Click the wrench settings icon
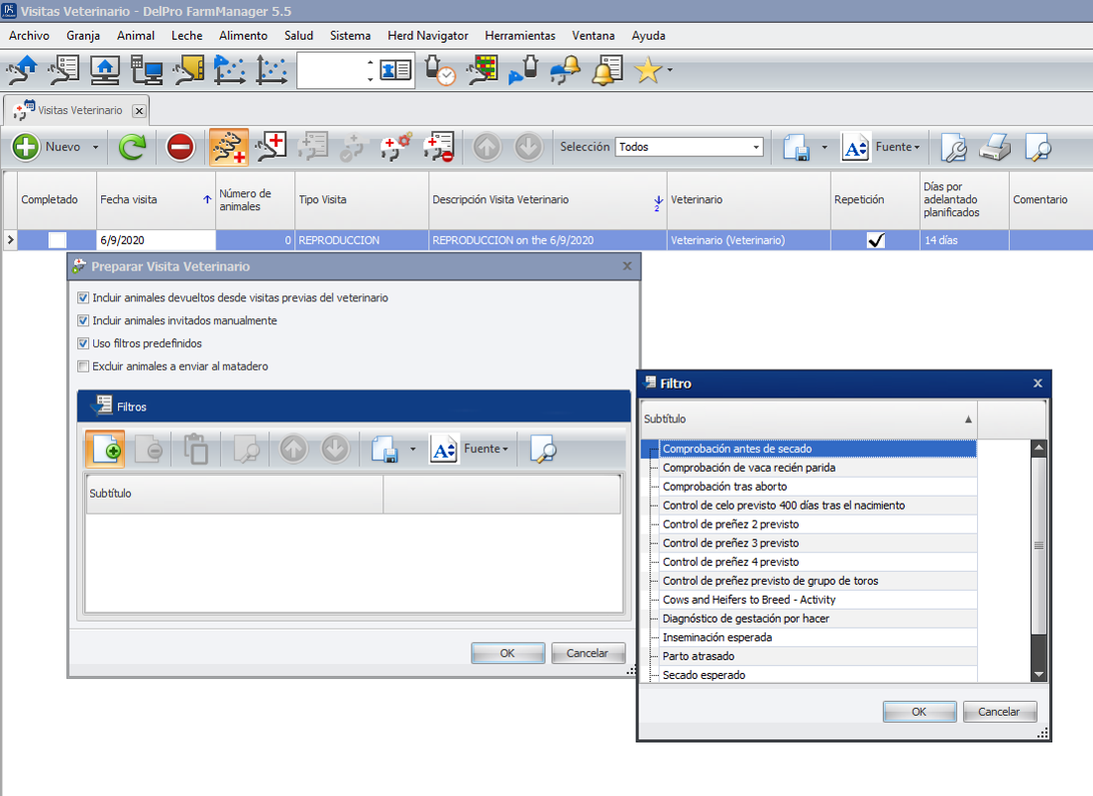This screenshot has height=796, width=1093. coord(953,148)
